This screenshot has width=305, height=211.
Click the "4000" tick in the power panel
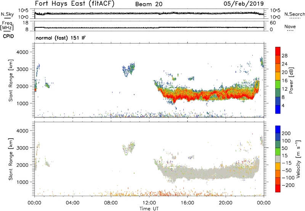(x=22, y=52)
